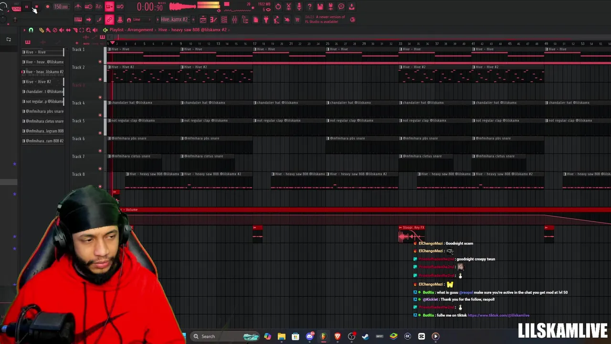Select Hive - Hive in the picker

click(x=42, y=52)
